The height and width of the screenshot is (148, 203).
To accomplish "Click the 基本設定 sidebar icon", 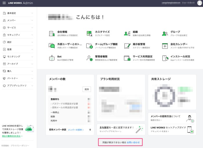I will coord(4,13).
